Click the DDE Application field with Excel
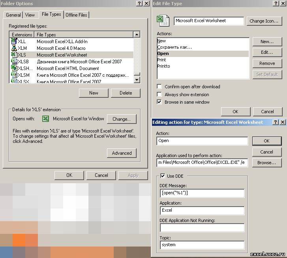Viewport: 287px width, 258px height. (x=202, y=210)
